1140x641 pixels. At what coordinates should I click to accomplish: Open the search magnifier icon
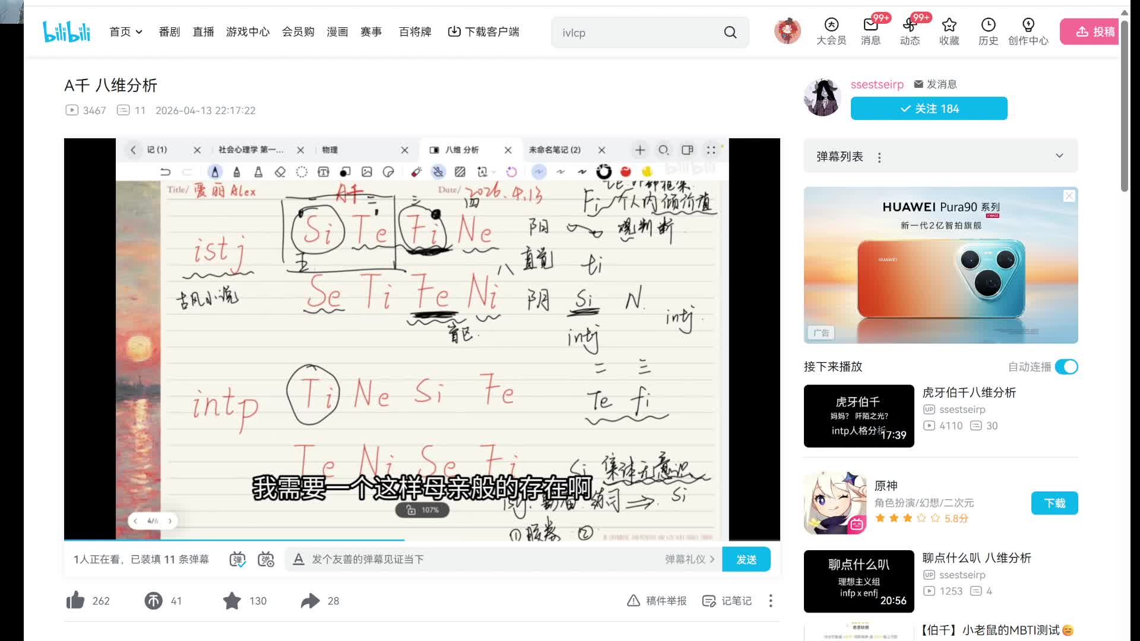coord(730,33)
